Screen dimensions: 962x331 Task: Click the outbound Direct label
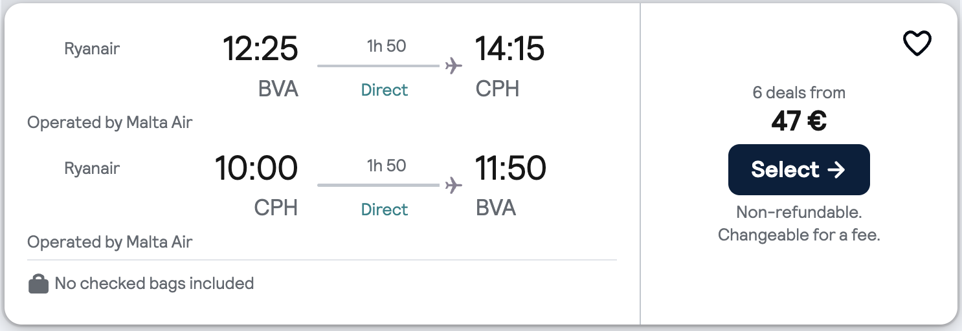385,90
